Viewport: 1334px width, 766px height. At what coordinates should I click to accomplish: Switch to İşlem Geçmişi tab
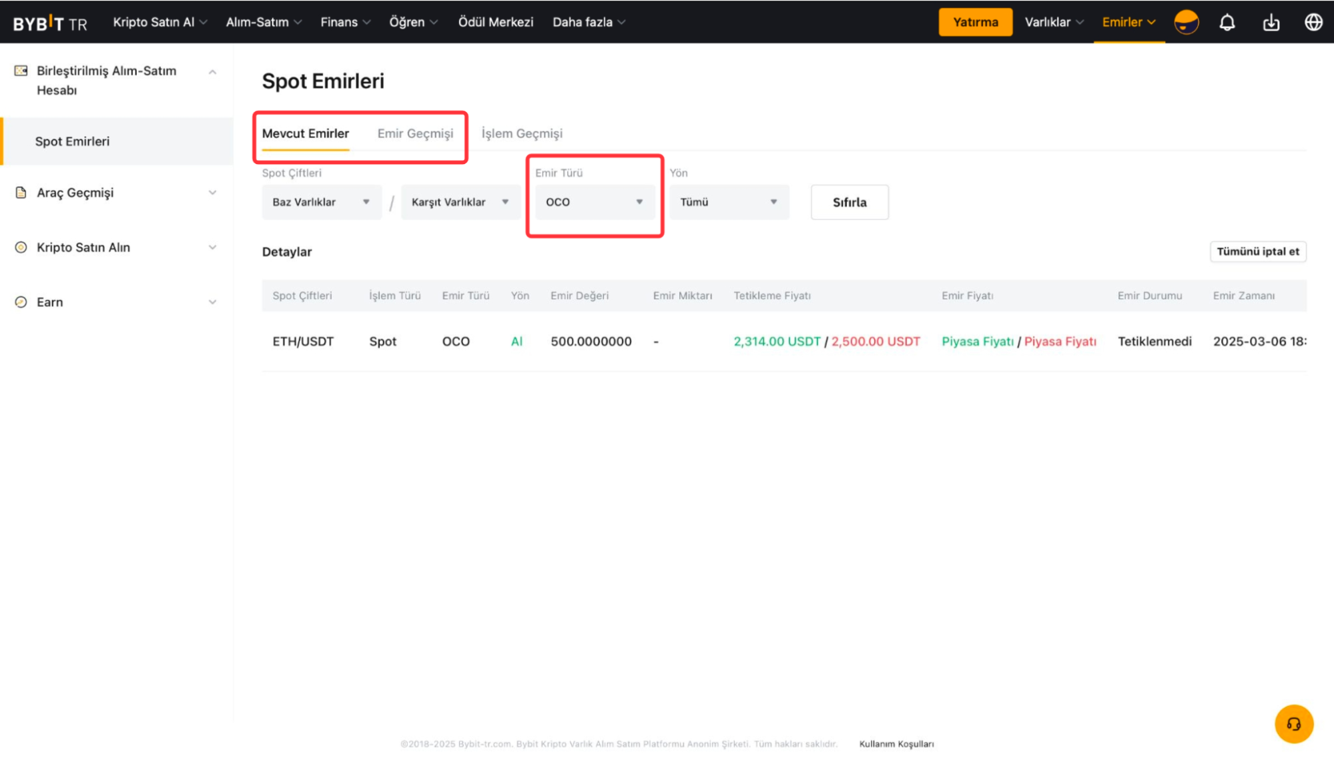point(522,133)
